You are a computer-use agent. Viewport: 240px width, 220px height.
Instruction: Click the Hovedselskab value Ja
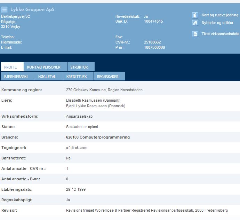point(146,16)
